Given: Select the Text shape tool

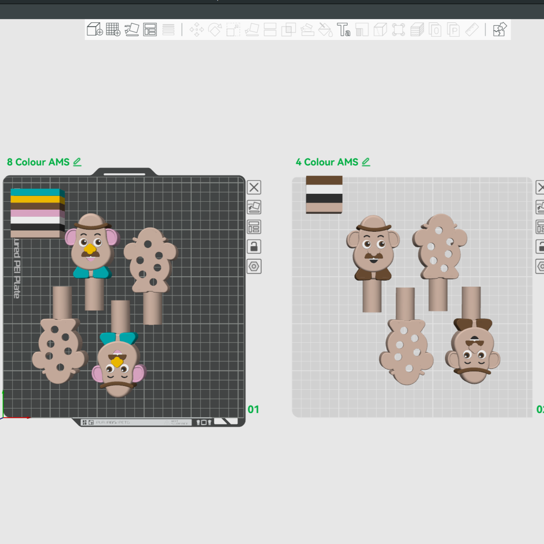Looking at the screenshot, I should [343, 30].
